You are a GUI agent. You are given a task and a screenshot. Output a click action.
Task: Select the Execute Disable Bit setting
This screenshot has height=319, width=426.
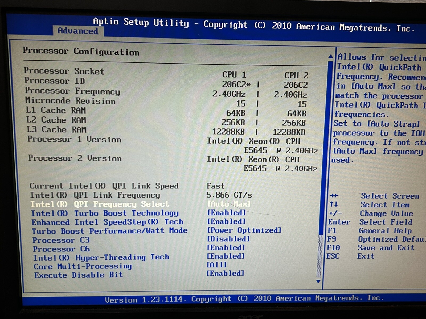[x=79, y=275]
